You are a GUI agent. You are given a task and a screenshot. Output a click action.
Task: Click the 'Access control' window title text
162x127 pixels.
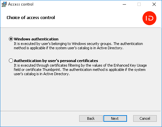point(21,4)
